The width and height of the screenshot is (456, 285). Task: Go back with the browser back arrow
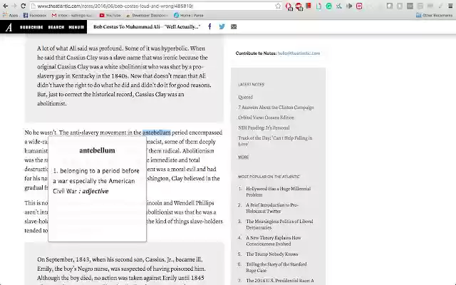5,6
